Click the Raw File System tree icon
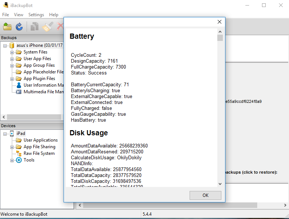289x219 pixels. (x=19, y=153)
